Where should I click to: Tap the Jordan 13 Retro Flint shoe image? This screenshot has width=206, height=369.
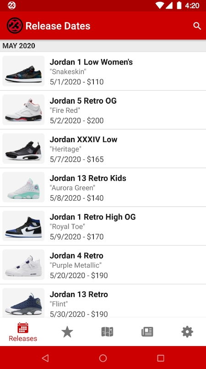click(x=23, y=303)
